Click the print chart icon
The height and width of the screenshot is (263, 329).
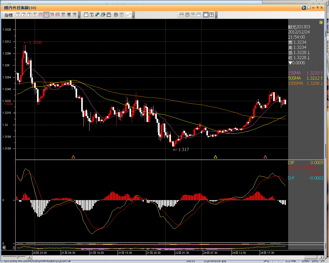(109, 15)
